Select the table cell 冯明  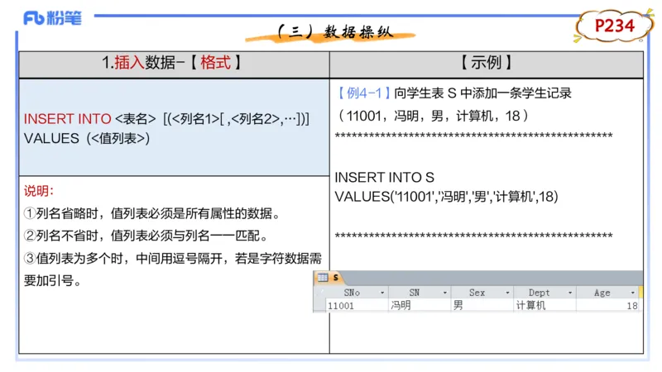[x=420, y=305]
